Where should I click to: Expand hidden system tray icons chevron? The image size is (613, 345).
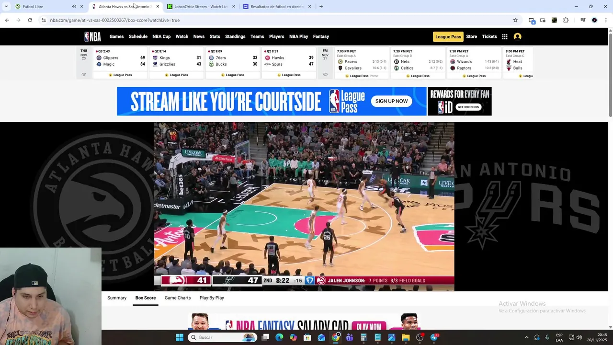[x=526, y=337]
